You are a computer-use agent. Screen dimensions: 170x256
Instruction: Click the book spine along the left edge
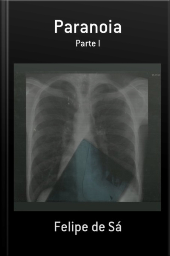click(4, 128)
